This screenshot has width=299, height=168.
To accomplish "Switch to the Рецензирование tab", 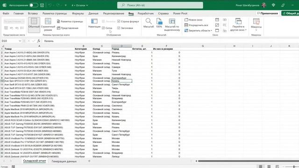I will pyautogui.click(x=114, y=14).
